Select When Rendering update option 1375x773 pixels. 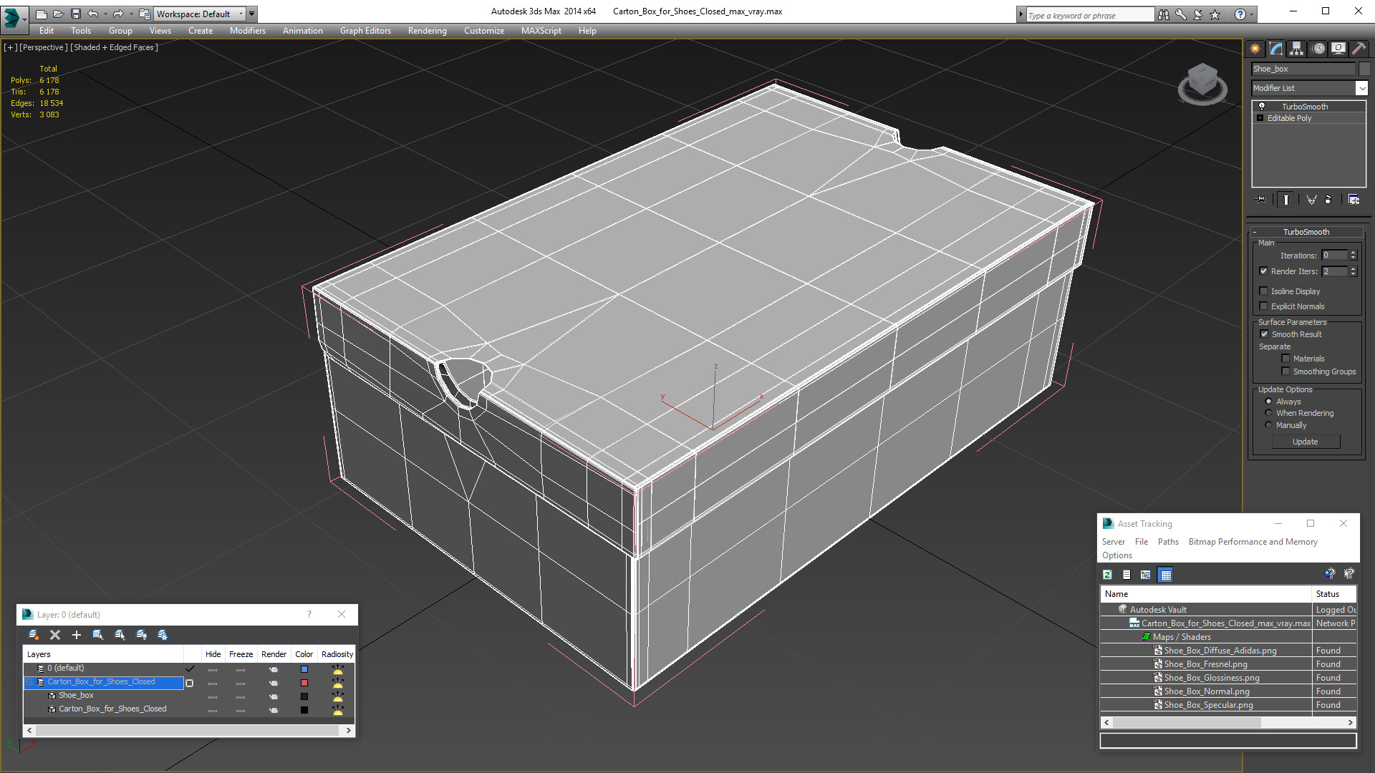(x=1268, y=413)
